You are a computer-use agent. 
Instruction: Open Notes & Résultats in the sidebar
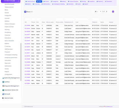9,41
